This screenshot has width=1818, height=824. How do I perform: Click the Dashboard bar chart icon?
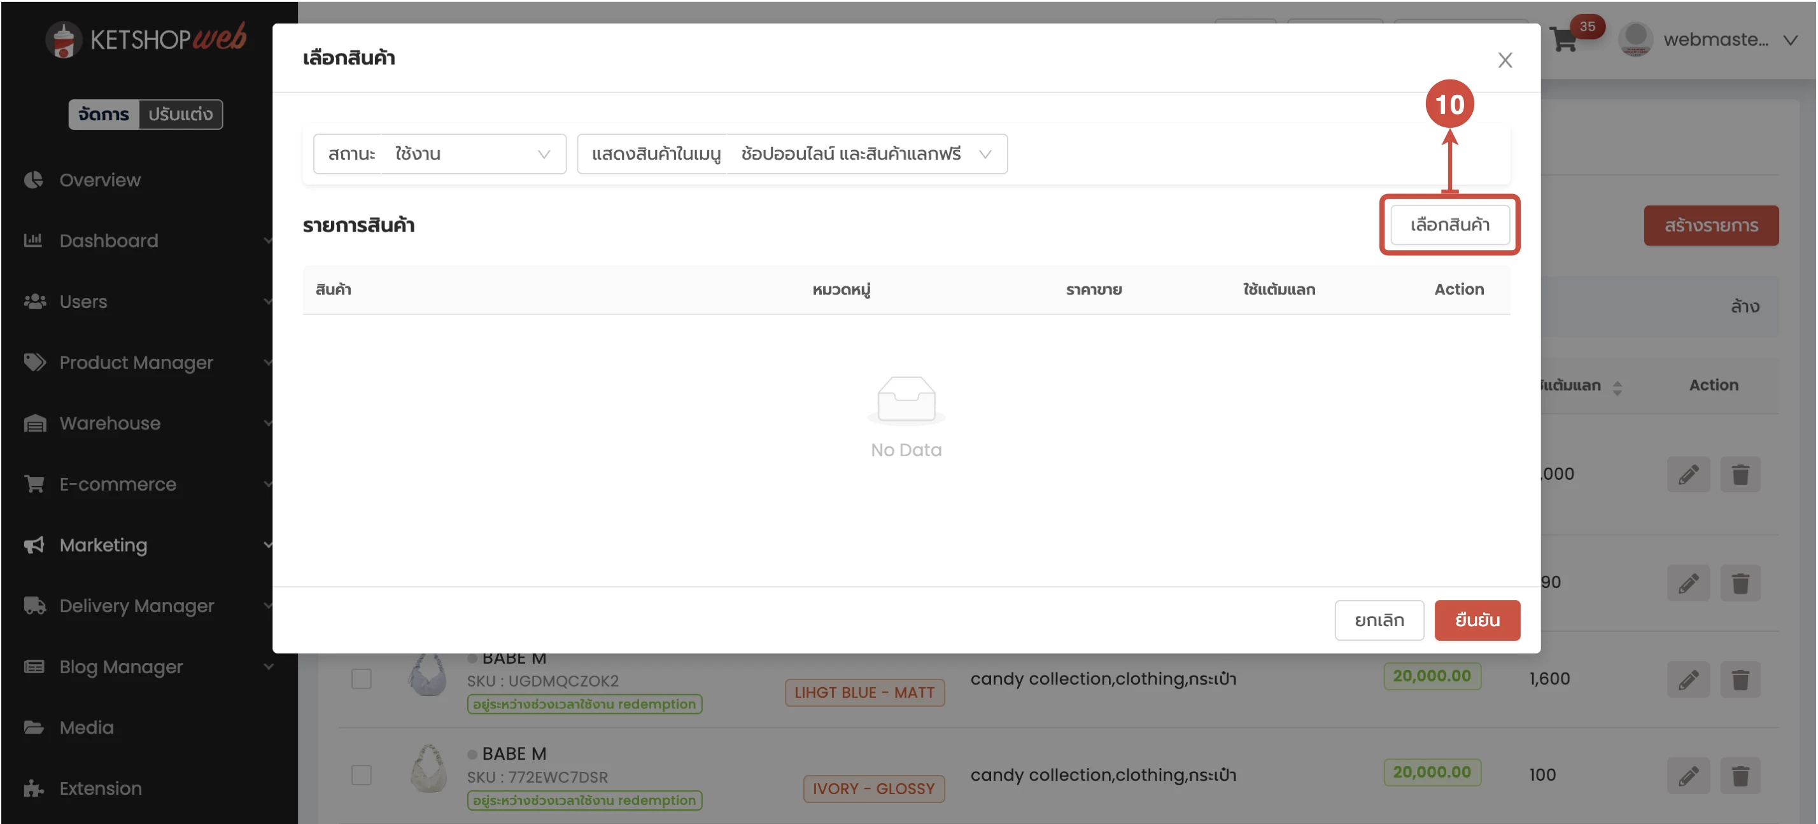coord(33,240)
